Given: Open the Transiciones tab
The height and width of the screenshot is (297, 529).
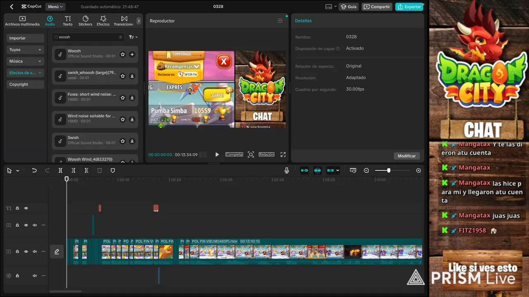Looking at the screenshot, I should click(x=124, y=21).
